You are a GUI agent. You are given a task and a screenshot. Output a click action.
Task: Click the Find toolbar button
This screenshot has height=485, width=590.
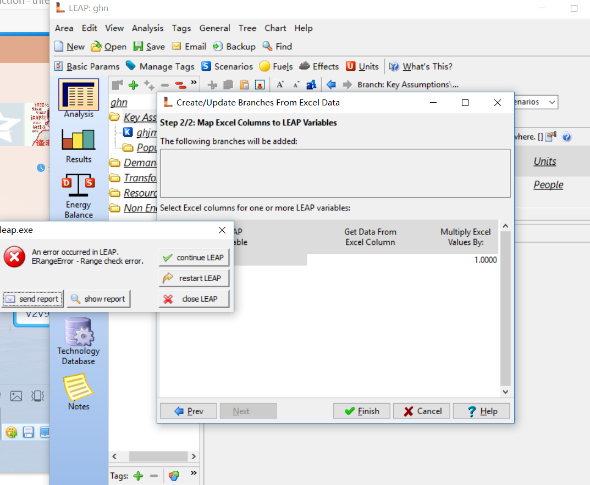click(277, 47)
